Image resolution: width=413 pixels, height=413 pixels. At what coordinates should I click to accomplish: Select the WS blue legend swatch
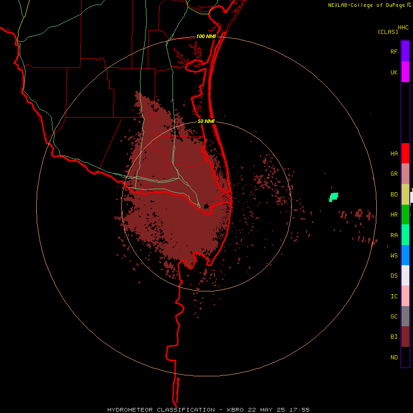click(405, 255)
